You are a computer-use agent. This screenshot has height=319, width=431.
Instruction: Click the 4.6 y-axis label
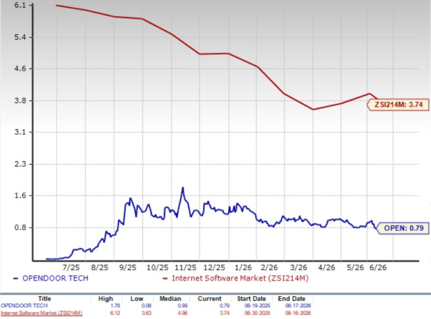click(19, 69)
